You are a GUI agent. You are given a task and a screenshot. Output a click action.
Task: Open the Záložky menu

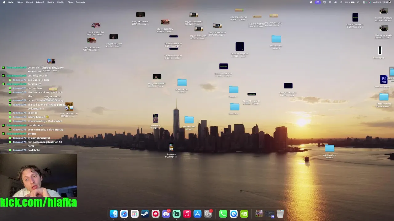61,2
